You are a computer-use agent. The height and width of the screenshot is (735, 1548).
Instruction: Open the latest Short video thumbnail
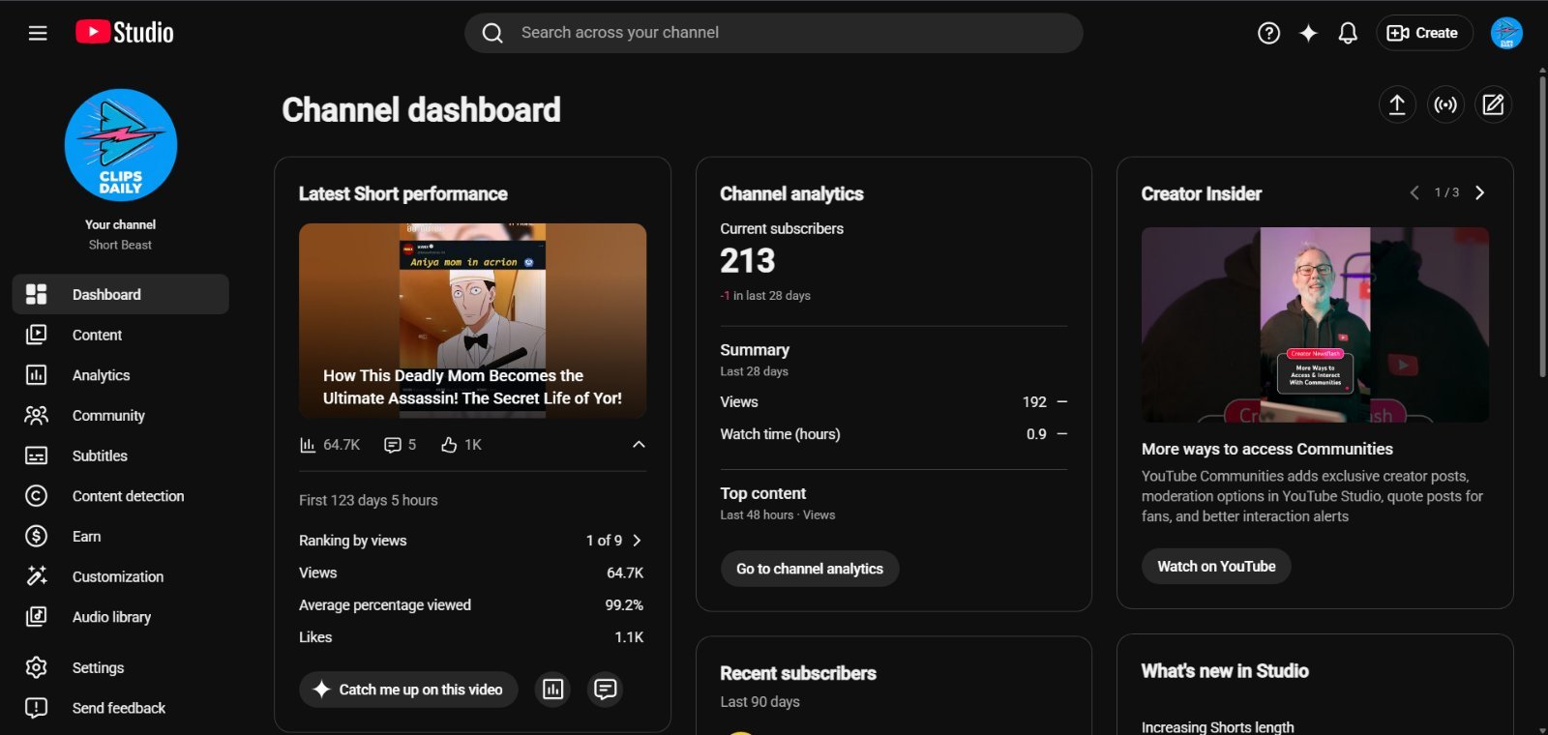click(x=472, y=320)
